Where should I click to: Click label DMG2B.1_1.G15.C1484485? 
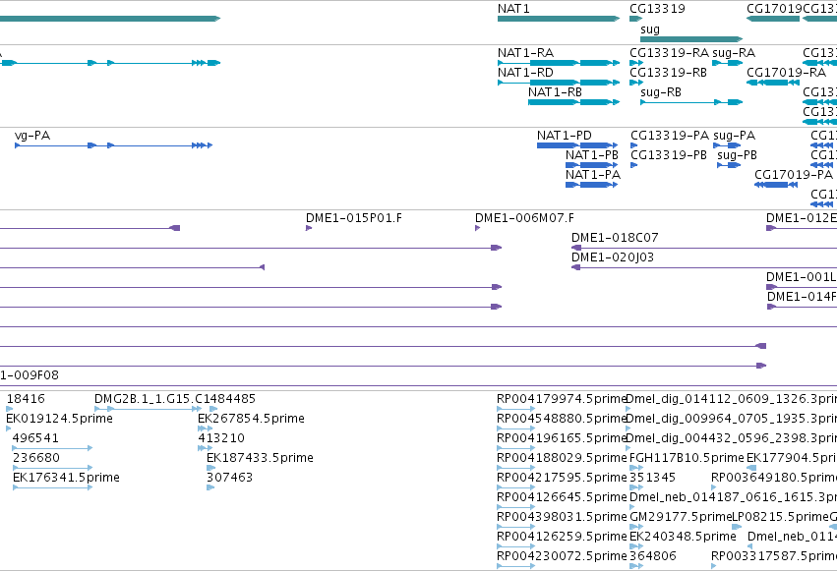pyautogui.click(x=175, y=399)
